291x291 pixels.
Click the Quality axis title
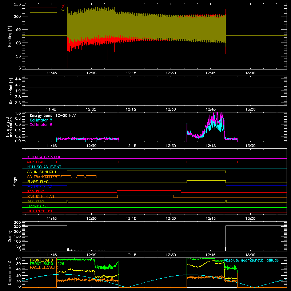10,236
